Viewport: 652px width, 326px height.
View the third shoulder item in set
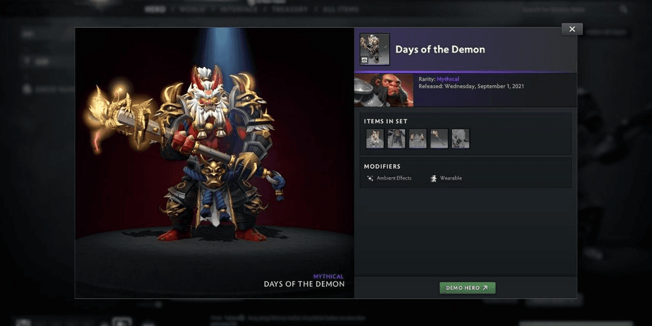point(418,138)
